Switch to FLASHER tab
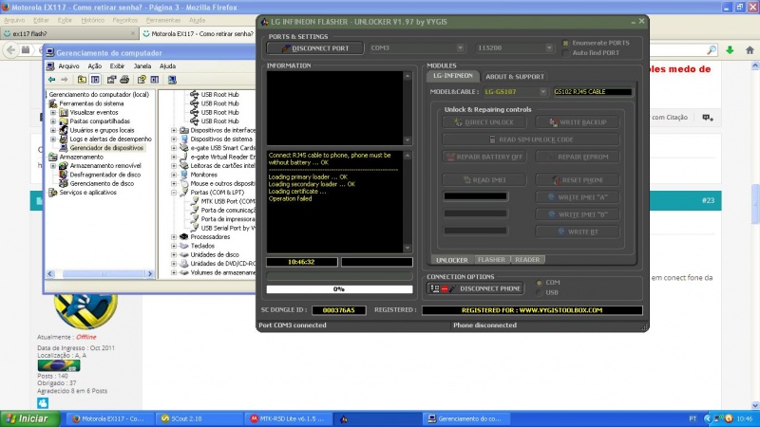 point(491,260)
